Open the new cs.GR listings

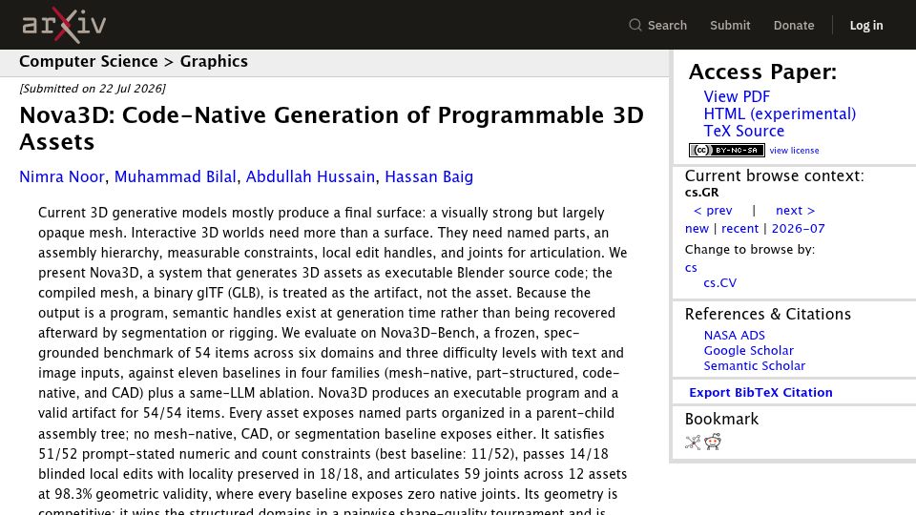coord(697,228)
